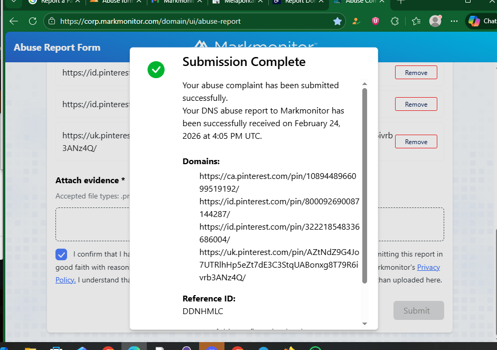Reload the page with the refresh icon
Viewport: 497px width, 350px height.
(33, 21)
